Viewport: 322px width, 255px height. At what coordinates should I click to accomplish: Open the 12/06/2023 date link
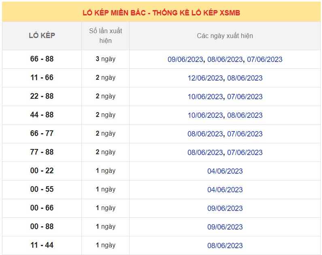205,78
